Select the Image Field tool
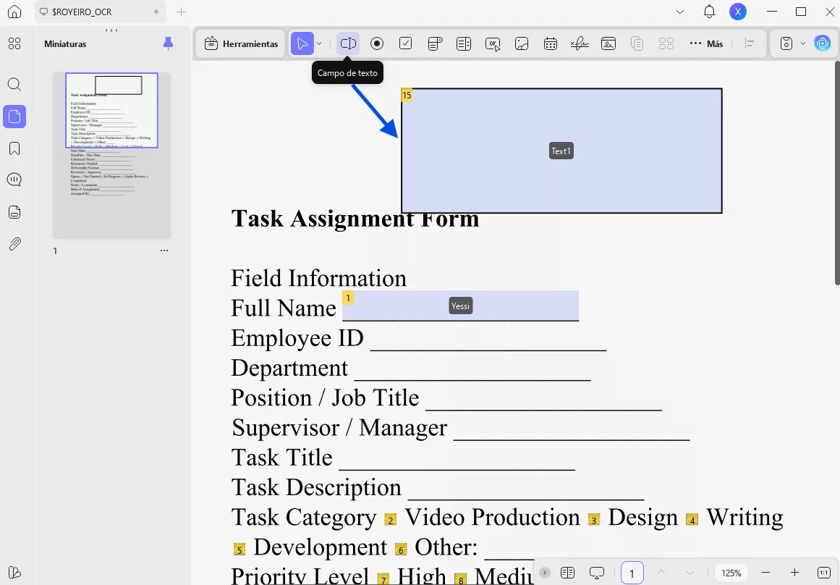Screen dimensions: 840x585 pyautogui.click(x=522, y=43)
